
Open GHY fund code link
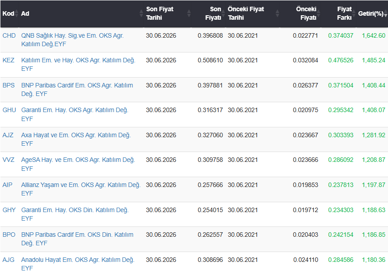[9, 210]
